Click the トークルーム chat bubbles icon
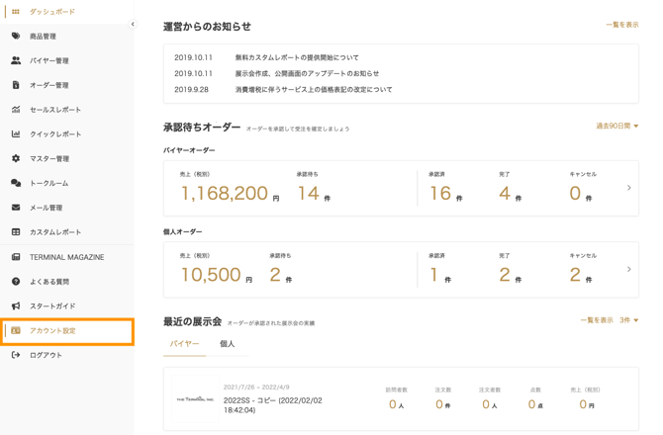663x435 pixels. [16, 183]
